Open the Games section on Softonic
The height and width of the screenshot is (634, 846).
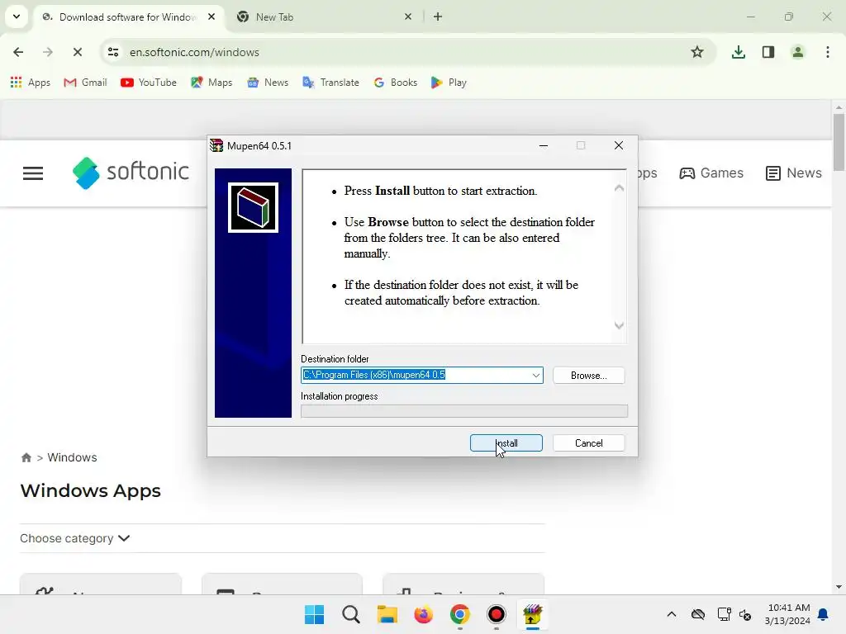[711, 173]
